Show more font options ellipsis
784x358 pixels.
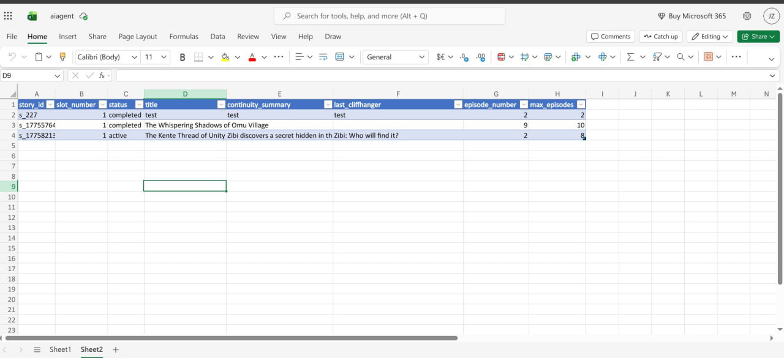click(x=279, y=57)
